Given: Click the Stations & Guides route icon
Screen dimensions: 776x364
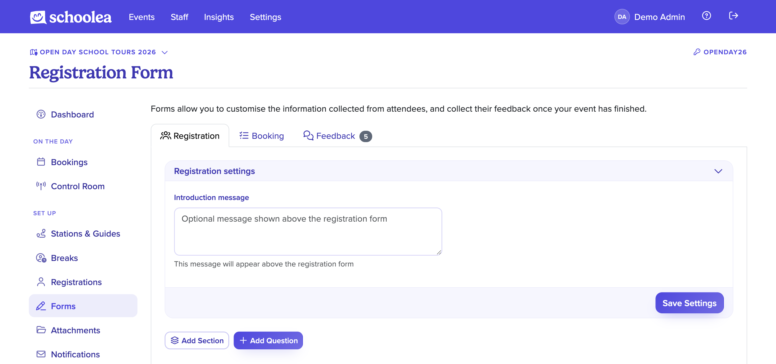Looking at the screenshot, I should pyautogui.click(x=41, y=234).
